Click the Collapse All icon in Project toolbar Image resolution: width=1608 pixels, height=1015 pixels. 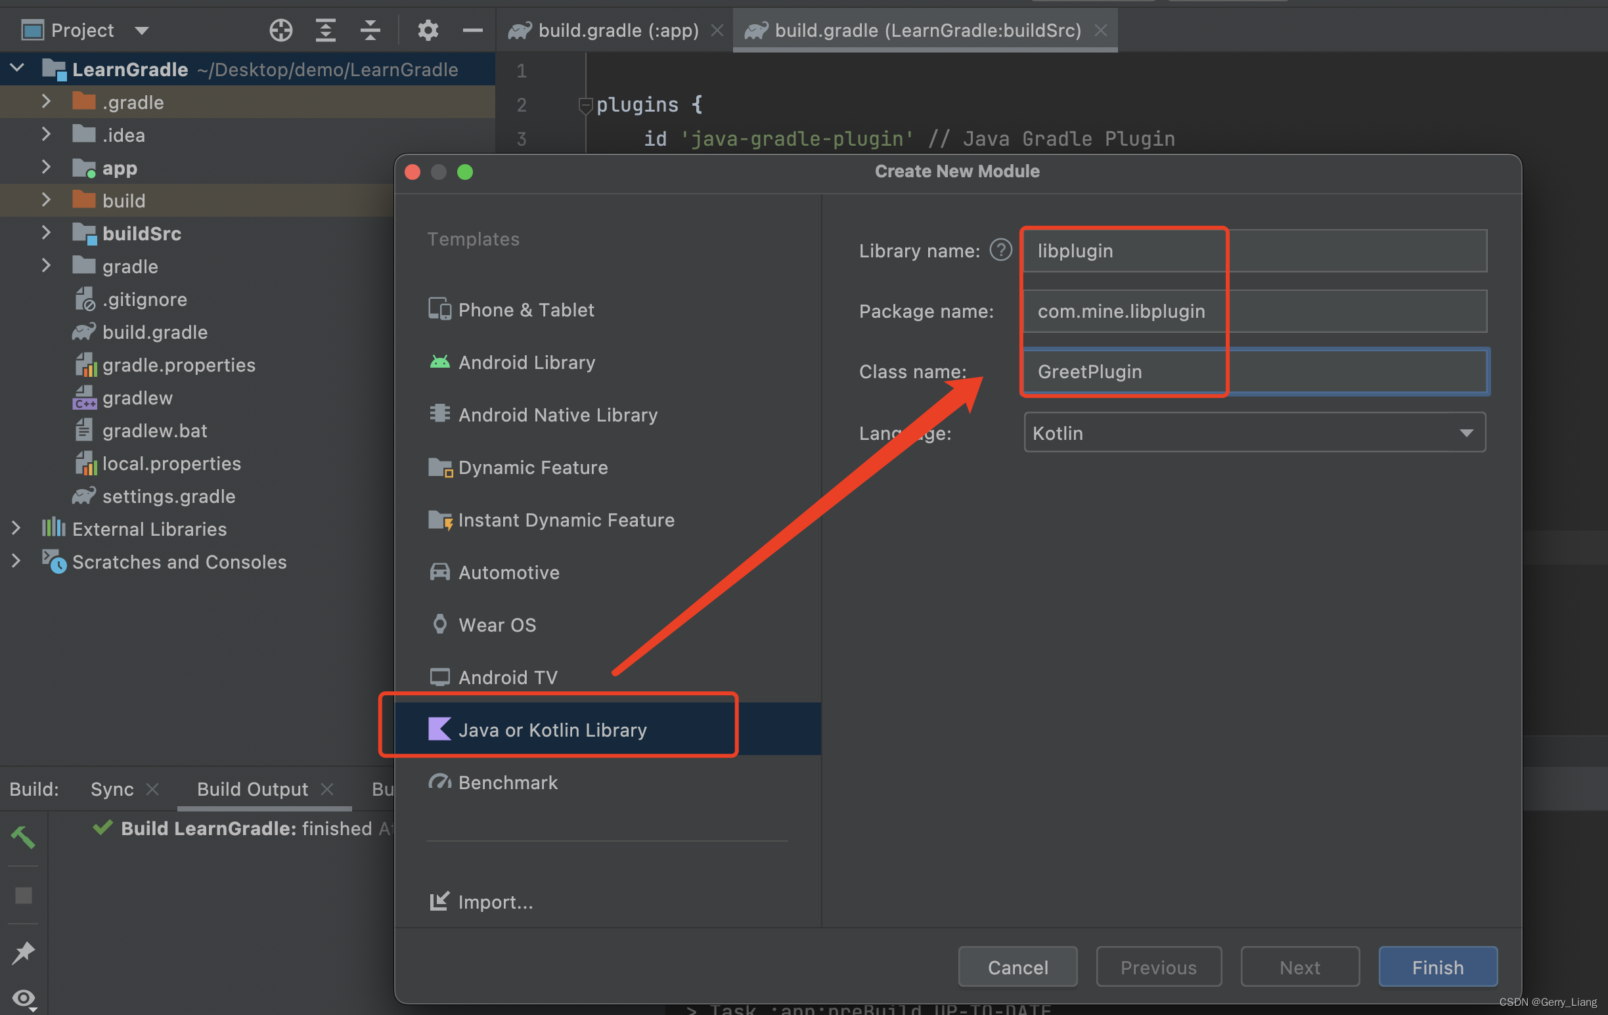tap(370, 30)
